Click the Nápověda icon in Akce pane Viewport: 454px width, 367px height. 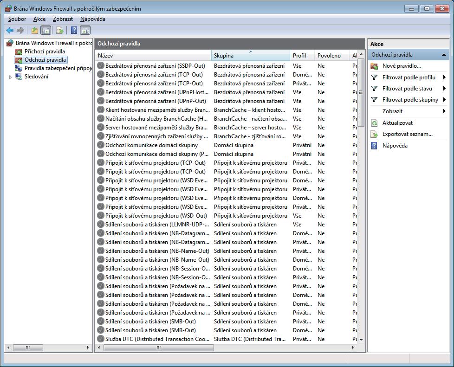point(374,146)
